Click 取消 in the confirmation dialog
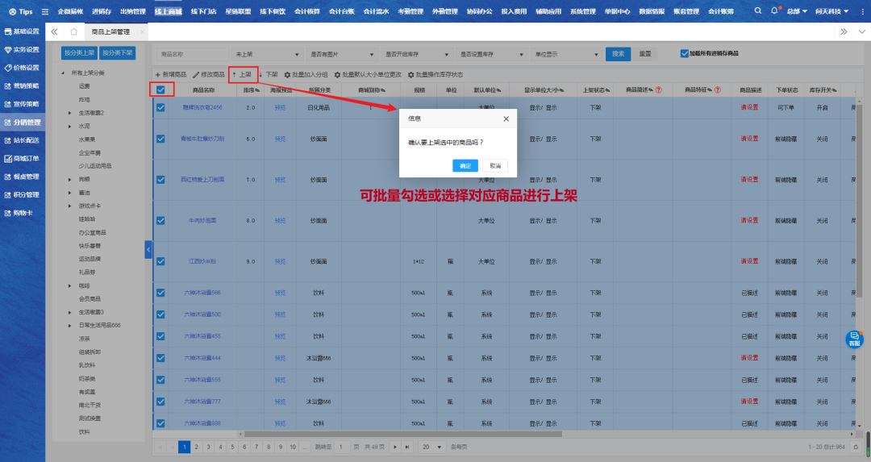The height and width of the screenshot is (462, 871). [494, 165]
